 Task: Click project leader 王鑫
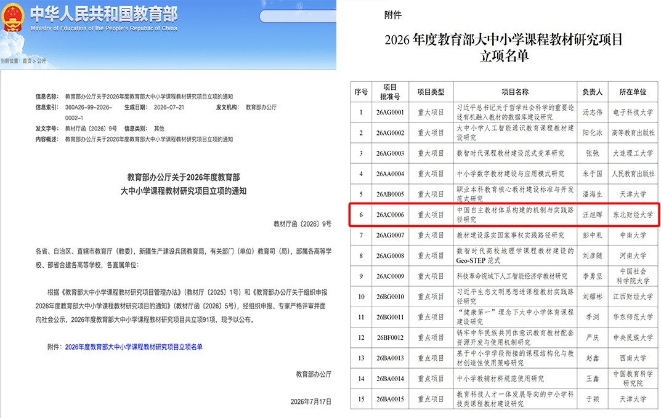(x=592, y=379)
